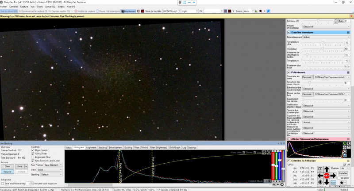Switch to the Alignment tab
The height and width of the screenshot is (191, 354).
tap(91, 148)
